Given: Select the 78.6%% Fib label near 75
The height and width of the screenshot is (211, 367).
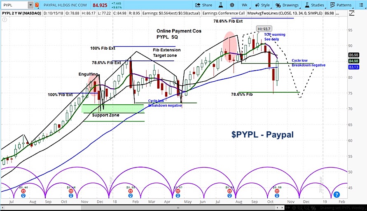Looking at the screenshot, I should (x=242, y=94).
